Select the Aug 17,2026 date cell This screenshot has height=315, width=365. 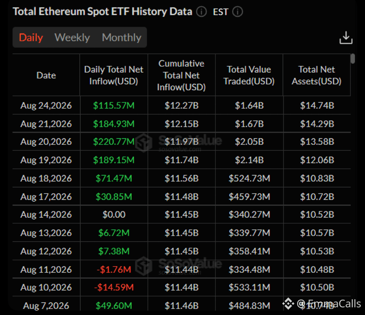[46, 196]
